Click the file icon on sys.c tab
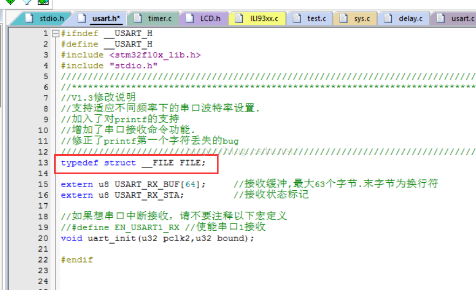476x290 pixels. coord(343,18)
